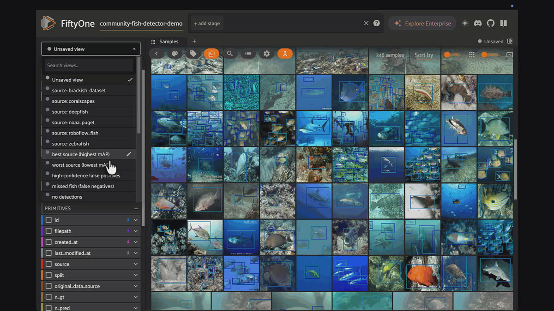554x311 pixels.
Task: Check the created_at field checkbox
Action: (48, 242)
